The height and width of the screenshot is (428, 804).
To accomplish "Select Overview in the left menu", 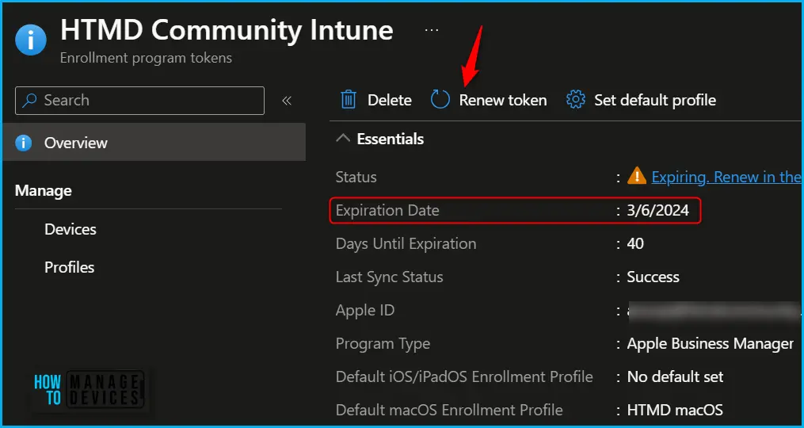I will 154,142.
